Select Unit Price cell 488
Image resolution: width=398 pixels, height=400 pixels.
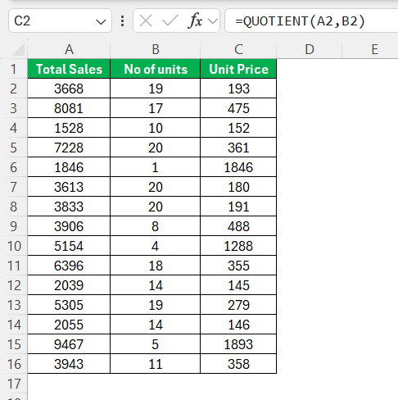click(238, 226)
